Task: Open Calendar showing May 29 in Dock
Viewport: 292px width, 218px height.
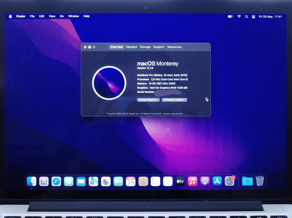Action: coord(130,181)
